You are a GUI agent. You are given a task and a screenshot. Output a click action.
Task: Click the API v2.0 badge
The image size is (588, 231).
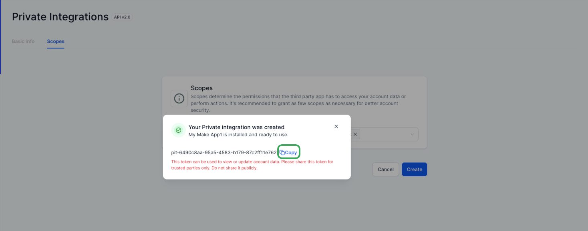(x=122, y=17)
